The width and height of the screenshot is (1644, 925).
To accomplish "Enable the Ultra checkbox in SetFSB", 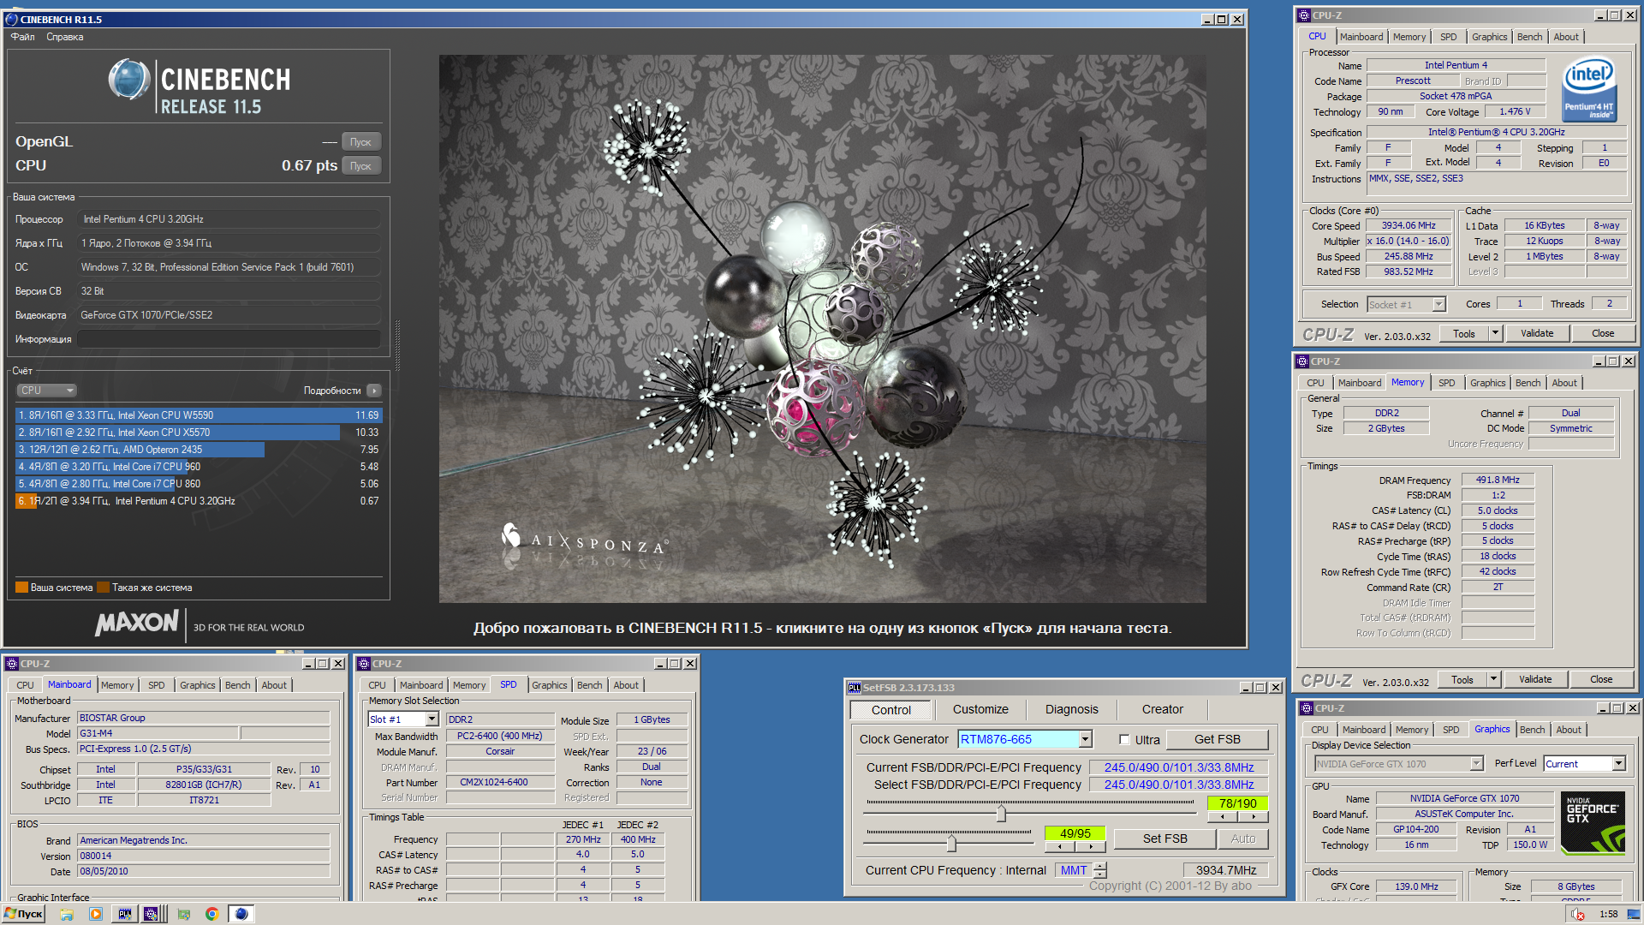I will (1124, 740).
